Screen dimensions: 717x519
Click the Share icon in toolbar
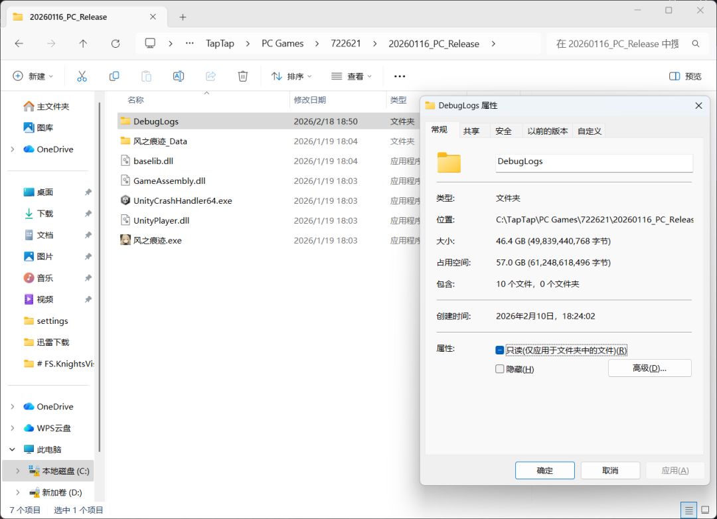211,76
